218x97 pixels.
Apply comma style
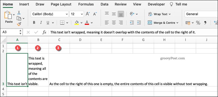[205, 23]
